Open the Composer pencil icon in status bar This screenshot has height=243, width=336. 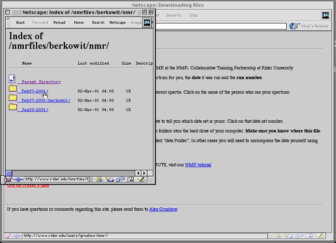coord(140,179)
